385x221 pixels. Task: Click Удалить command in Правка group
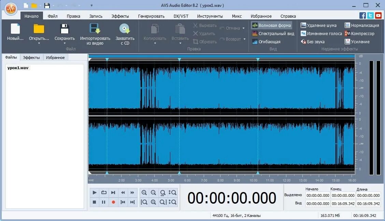click(204, 34)
